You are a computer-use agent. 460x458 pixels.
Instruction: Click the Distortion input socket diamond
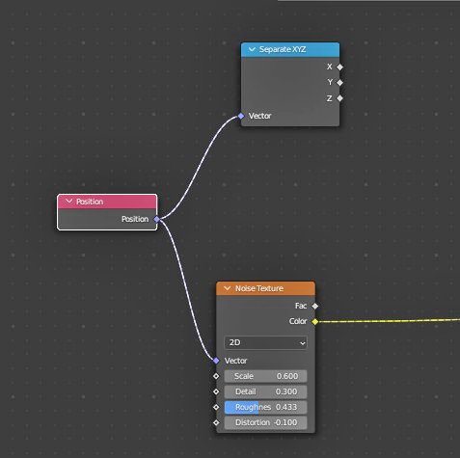coord(216,422)
